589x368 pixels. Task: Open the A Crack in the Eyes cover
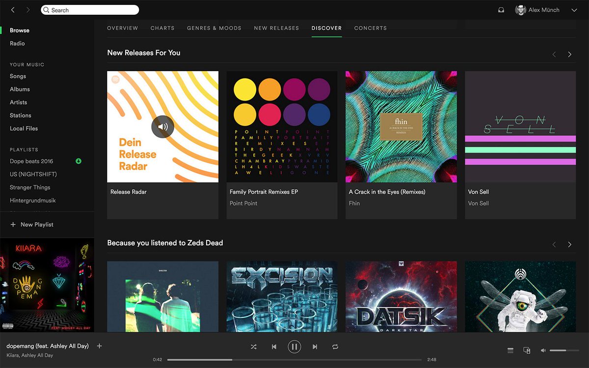[x=401, y=127]
